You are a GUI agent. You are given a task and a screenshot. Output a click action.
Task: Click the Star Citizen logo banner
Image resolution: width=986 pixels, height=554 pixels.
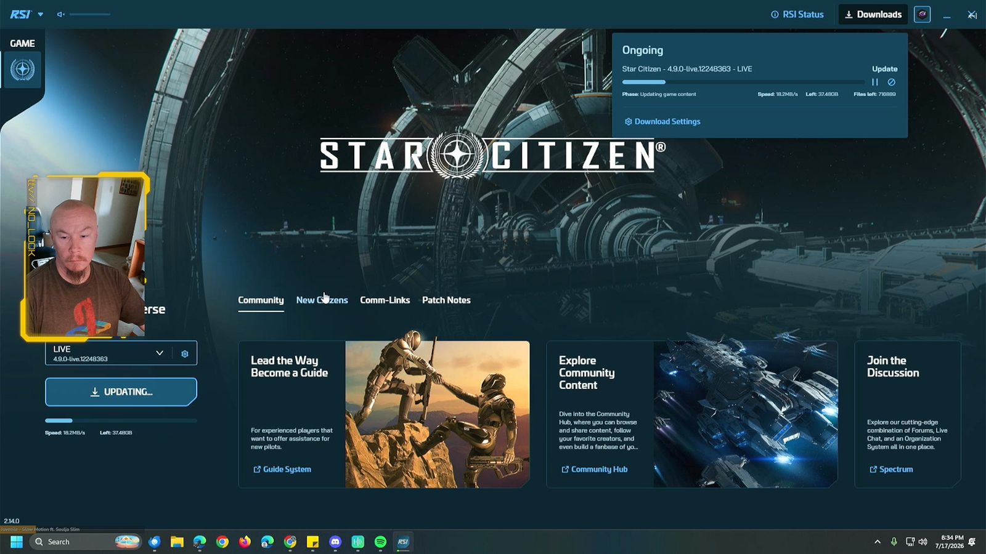(493, 154)
